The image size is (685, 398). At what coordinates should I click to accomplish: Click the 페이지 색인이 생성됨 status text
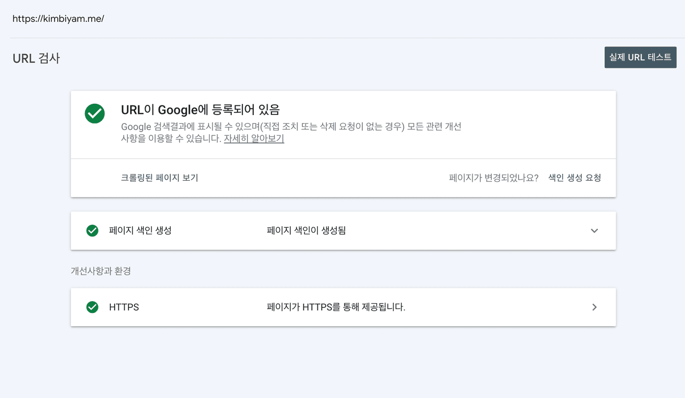[306, 231]
